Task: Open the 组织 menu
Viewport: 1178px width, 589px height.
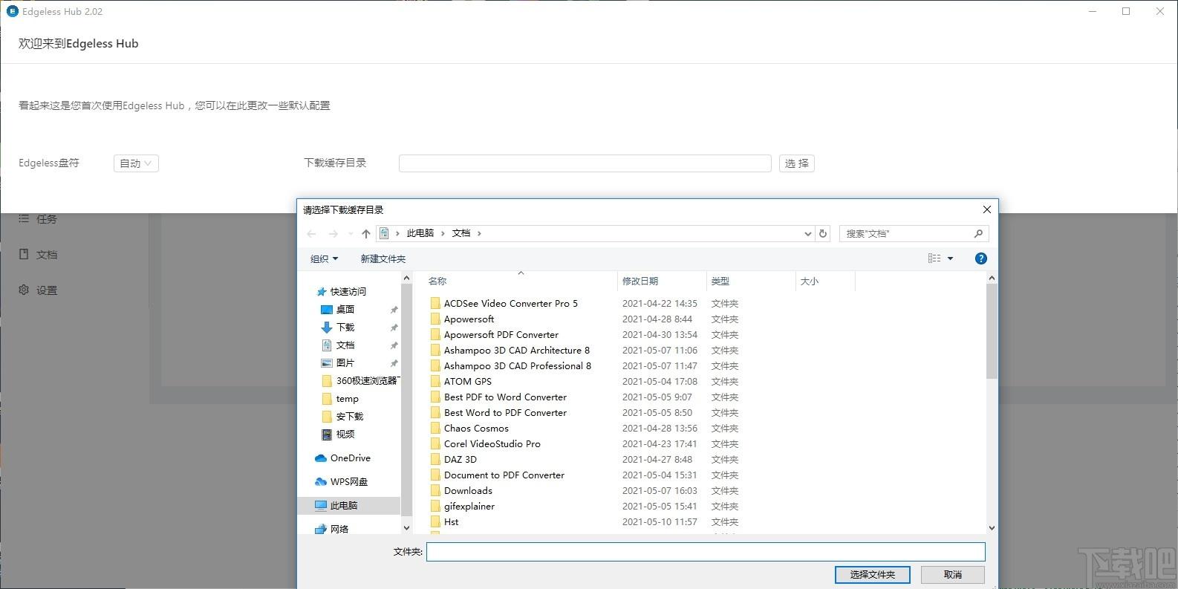Action: (324, 258)
